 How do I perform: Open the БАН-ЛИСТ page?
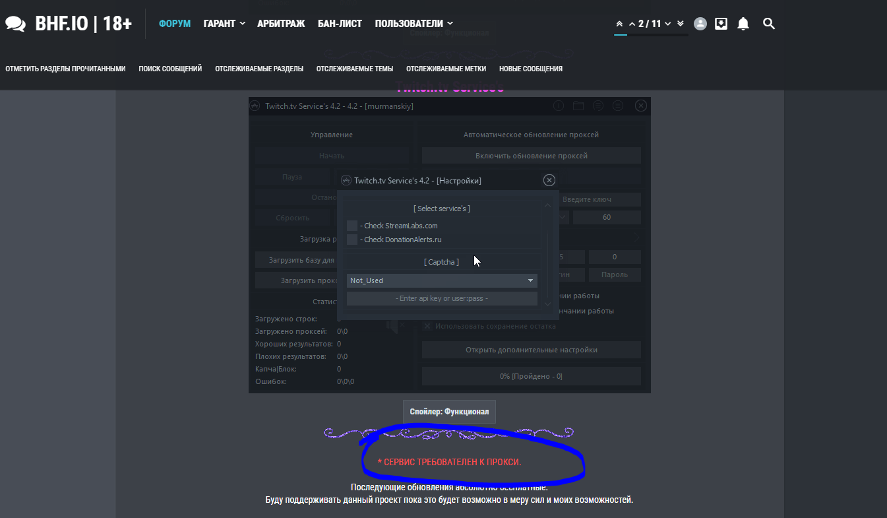point(340,24)
